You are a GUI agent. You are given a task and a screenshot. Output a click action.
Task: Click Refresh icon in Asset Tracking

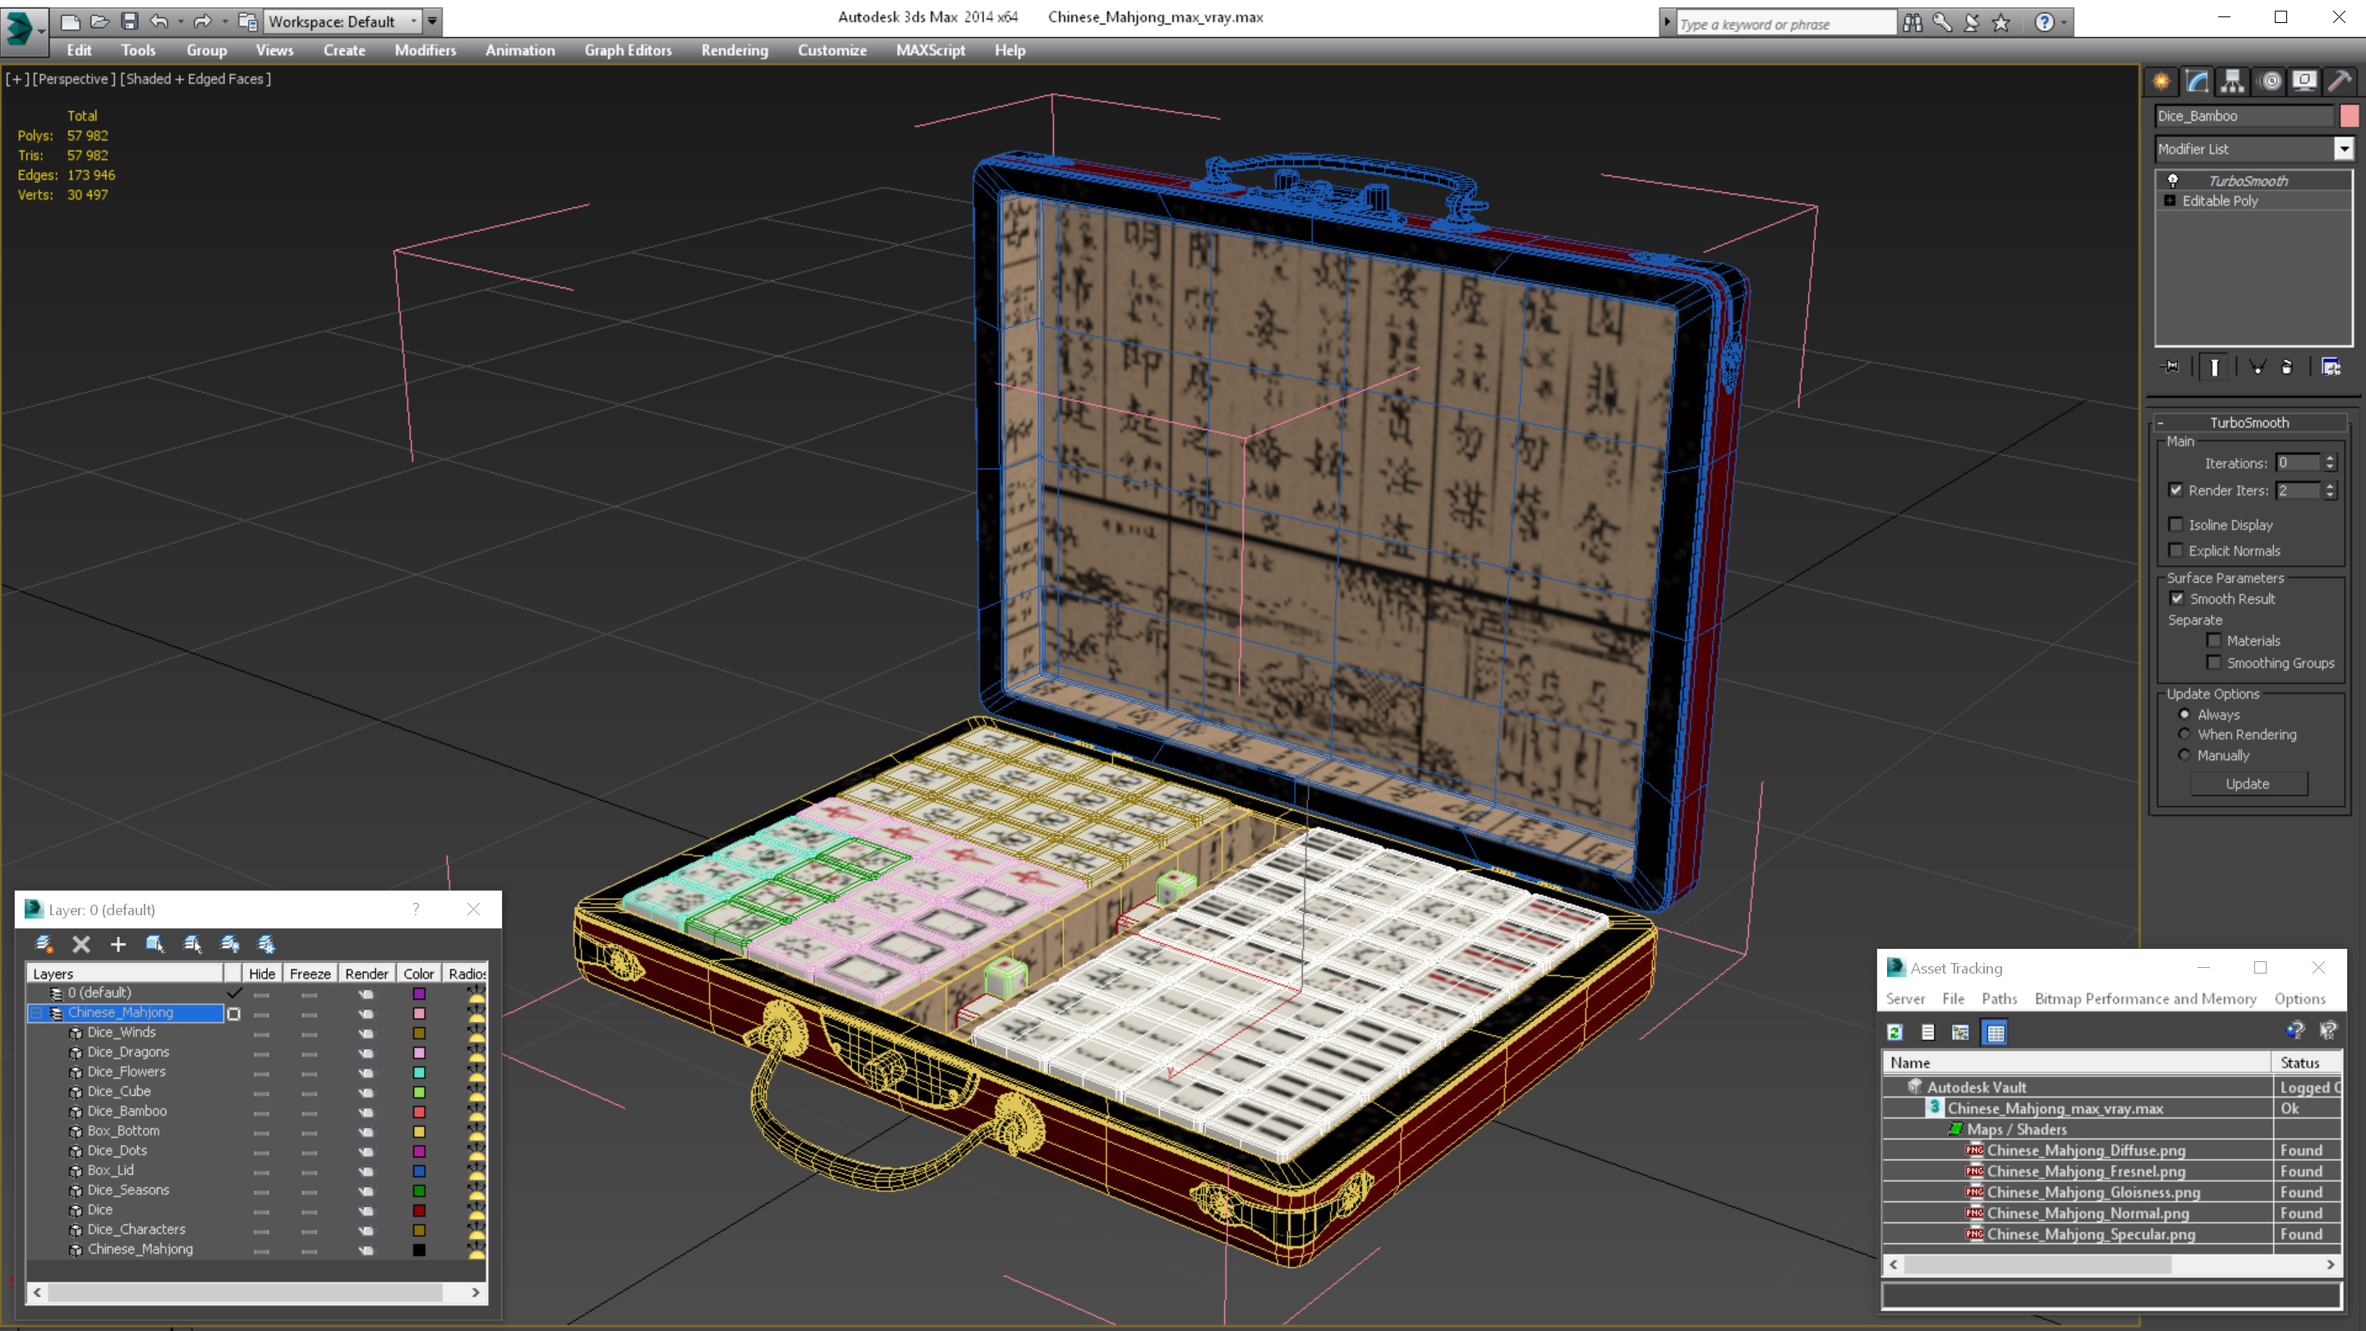coord(1894,1033)
